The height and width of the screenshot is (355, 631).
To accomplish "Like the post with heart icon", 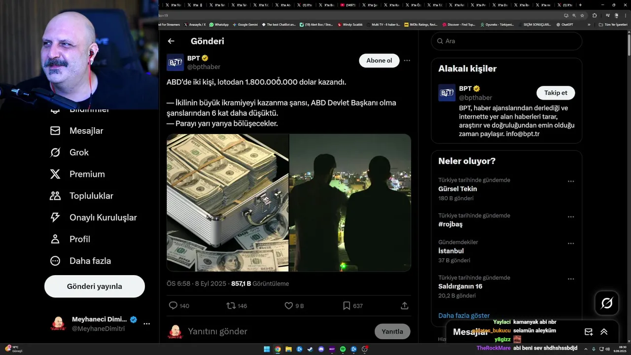I will click(289, 306).
